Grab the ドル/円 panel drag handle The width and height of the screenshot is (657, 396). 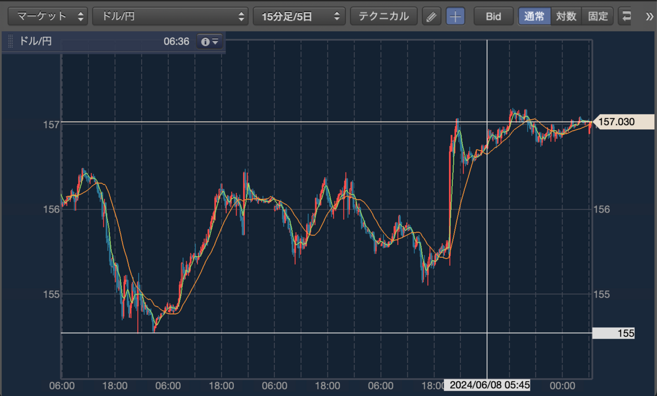(10, 42)
